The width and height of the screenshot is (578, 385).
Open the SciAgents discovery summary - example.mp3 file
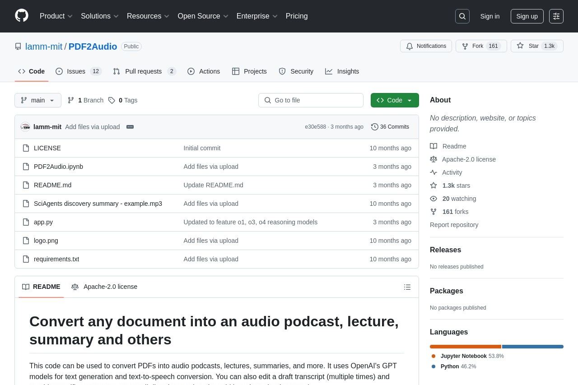coord(98,204)
